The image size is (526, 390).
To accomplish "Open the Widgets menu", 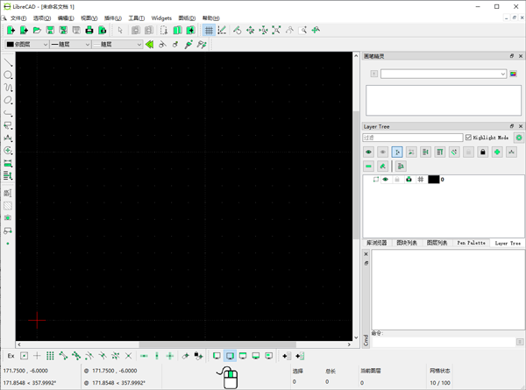I will pos(161,18).
